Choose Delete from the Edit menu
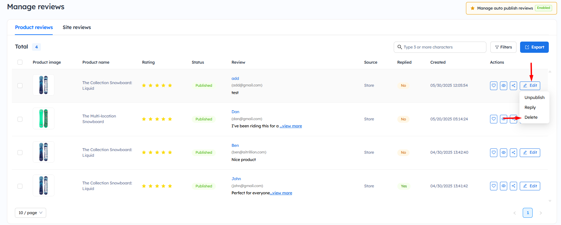This screenshot has width=561, height=225. [531, 117]
